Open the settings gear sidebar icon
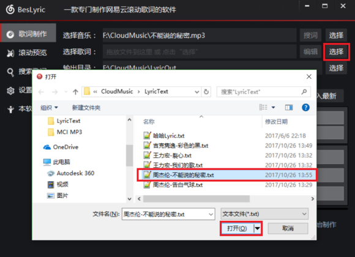The height and width of the screenshot is (257, 355). click(10, 91)
